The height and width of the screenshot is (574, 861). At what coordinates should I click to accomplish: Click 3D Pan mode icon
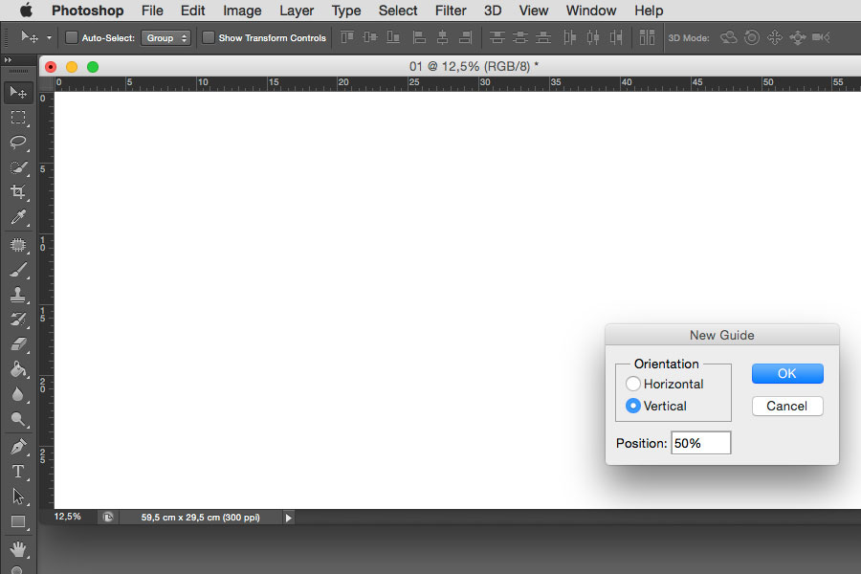(x=775, y=37)
